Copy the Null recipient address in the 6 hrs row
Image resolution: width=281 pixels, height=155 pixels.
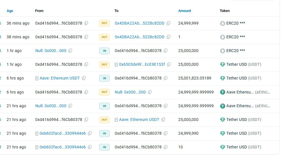(150, 92)
